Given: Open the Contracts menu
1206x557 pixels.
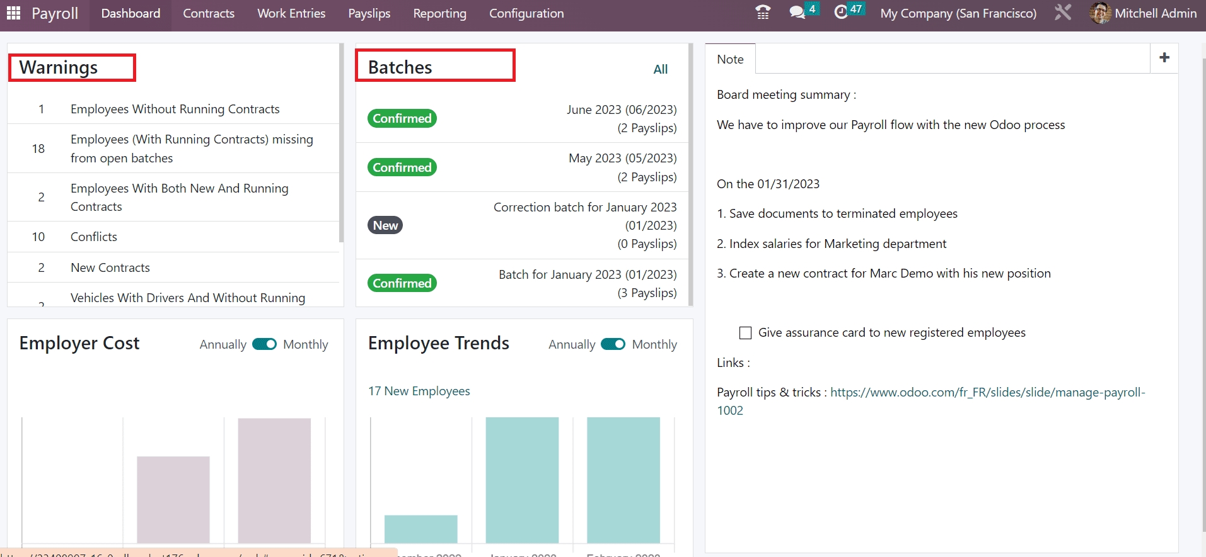Looking at the screenshot, I should (209, 13).
